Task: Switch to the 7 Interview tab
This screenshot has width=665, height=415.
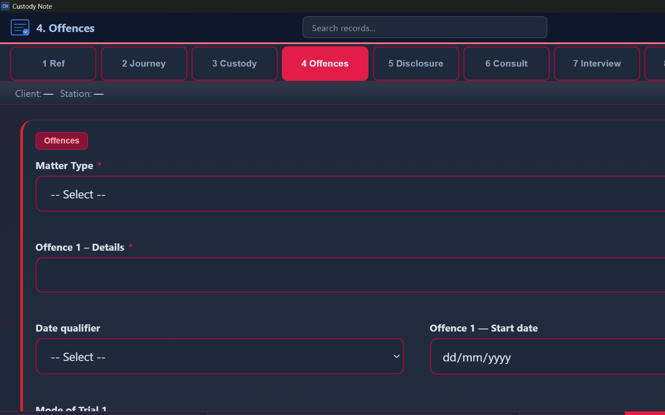Action: 597,64
